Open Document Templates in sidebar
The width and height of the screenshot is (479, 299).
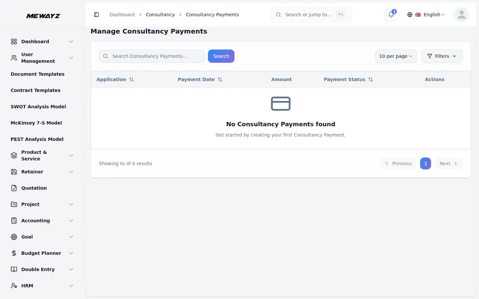37,74
